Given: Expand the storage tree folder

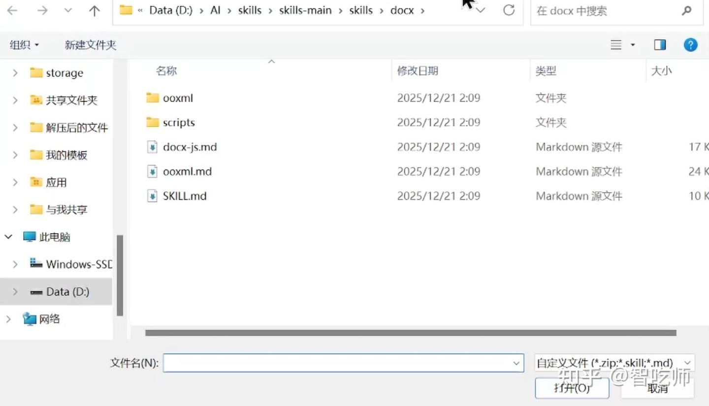Looking at the screenshot, I should pos(15,73).
